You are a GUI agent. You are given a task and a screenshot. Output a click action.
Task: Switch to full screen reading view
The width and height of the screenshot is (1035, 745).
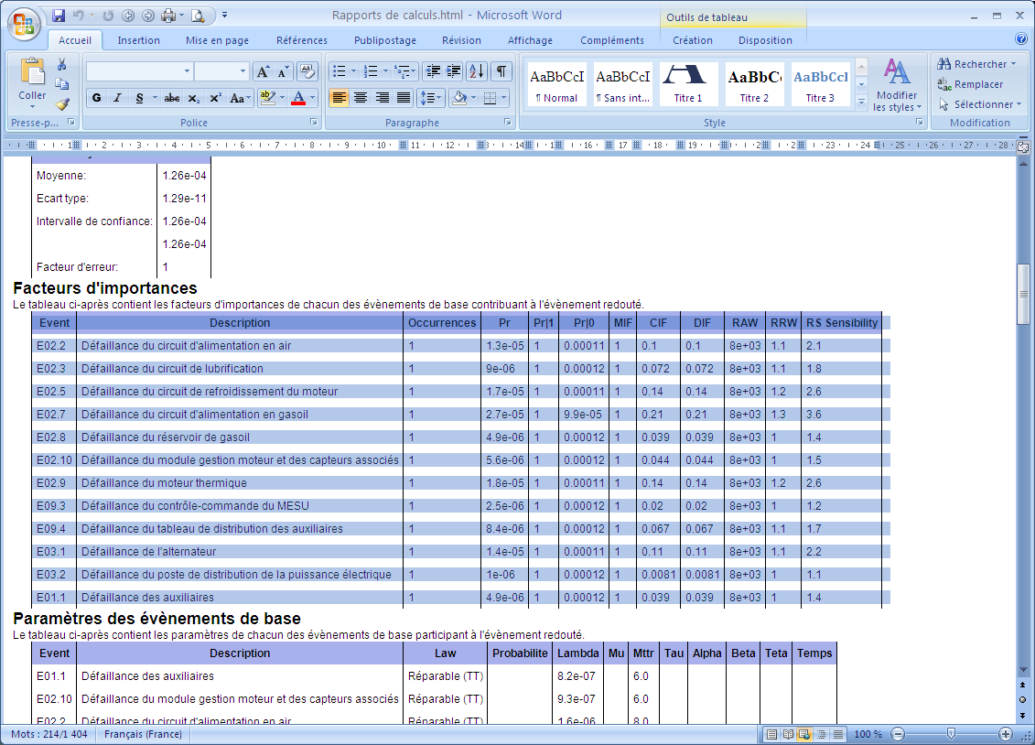(x=788, y=734)
